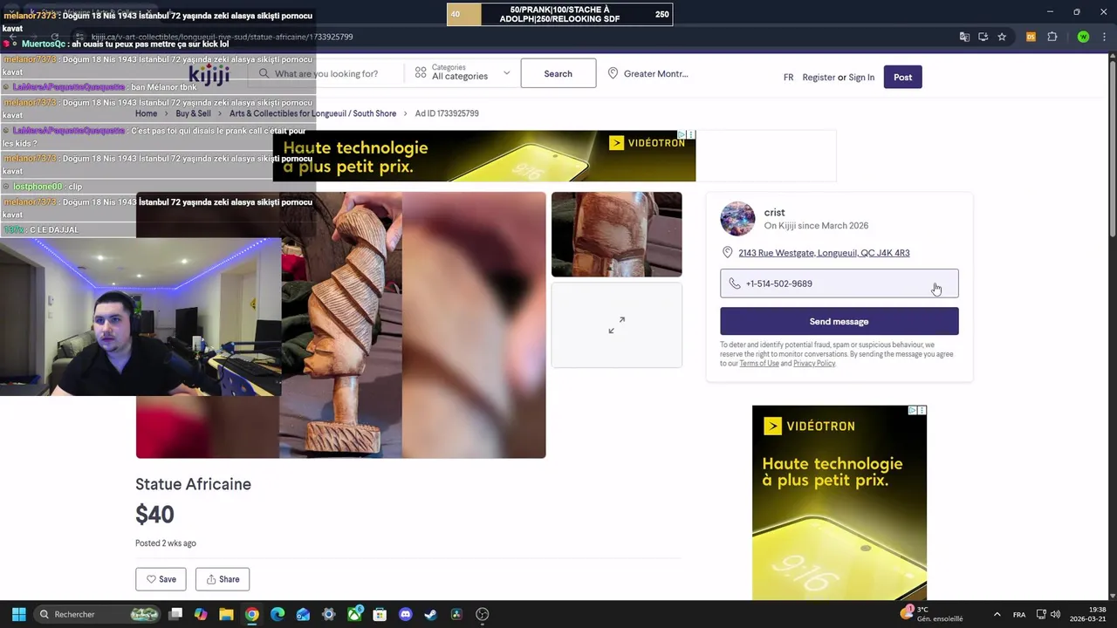Click the Statue Africaine title
The width and height of the screenshot is (1117, 628).
click(x=193, y=484)
